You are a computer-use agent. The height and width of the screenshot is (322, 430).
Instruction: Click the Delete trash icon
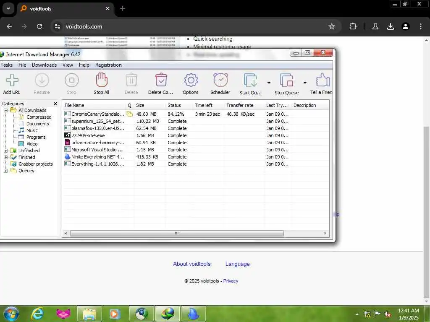coord(131,80)
